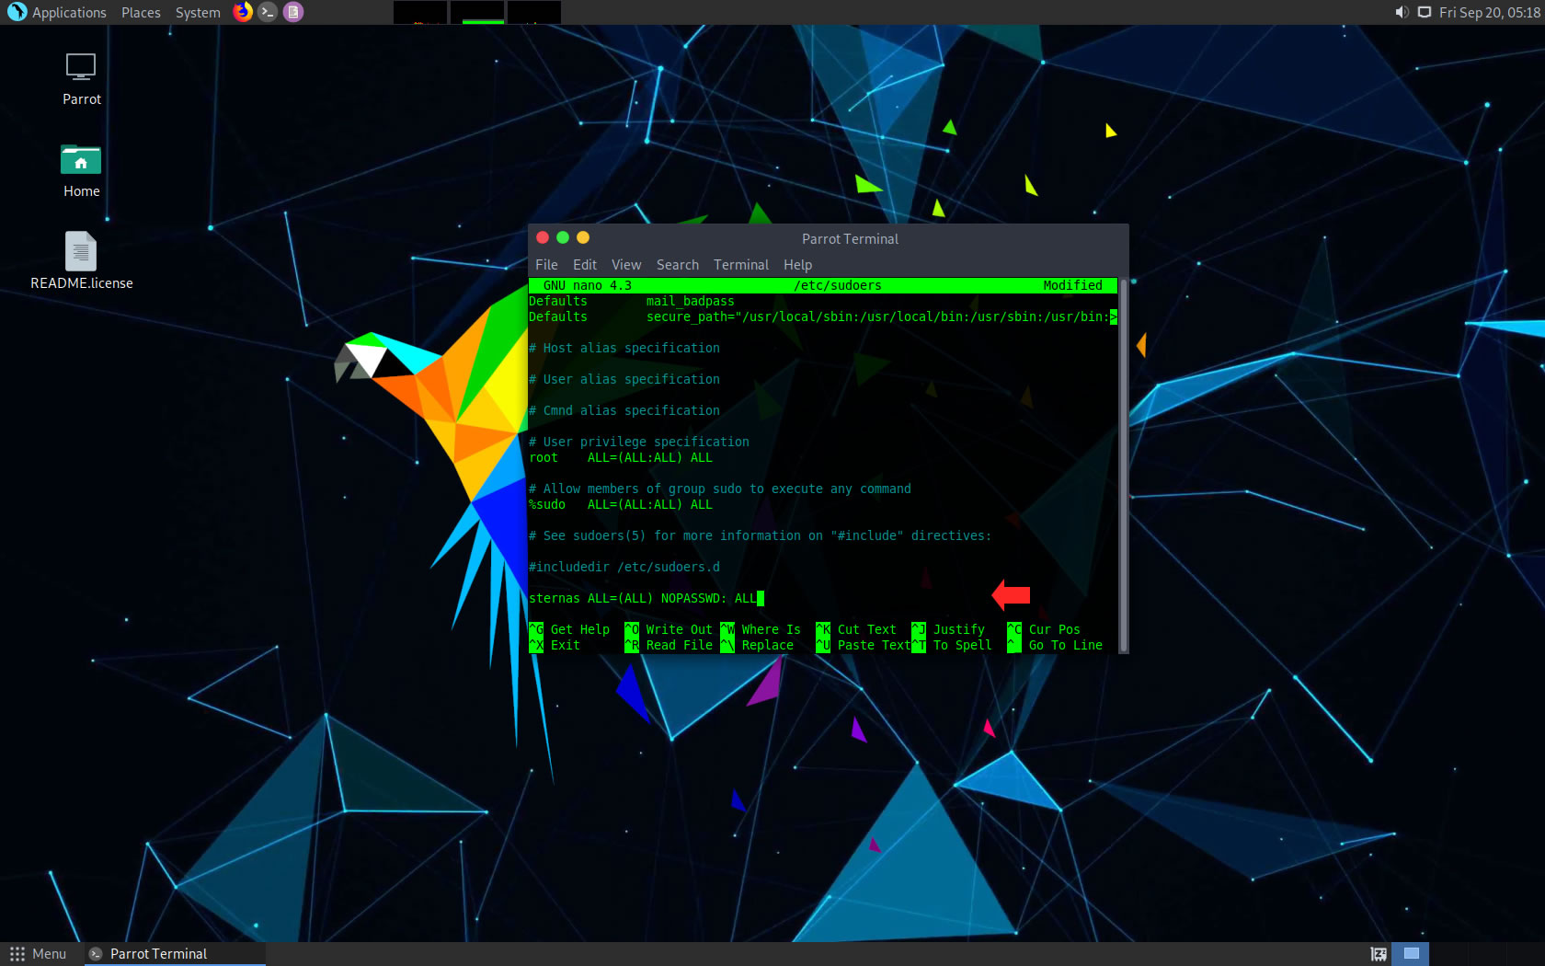Click the 'sternas ALL=(ALL) NOPASSWD: ALL' line

pyautogui.click(x=643, y=598)
